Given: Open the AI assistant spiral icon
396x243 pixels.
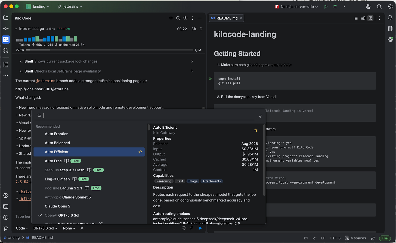Looking at the screenshot, I should tap(368, 7).
